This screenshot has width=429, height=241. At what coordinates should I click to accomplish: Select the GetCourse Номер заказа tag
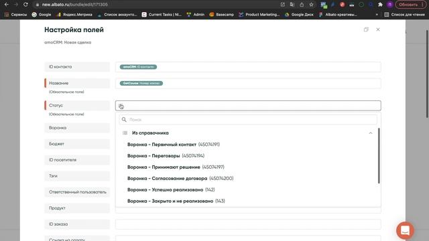click(x=141, y=83)
